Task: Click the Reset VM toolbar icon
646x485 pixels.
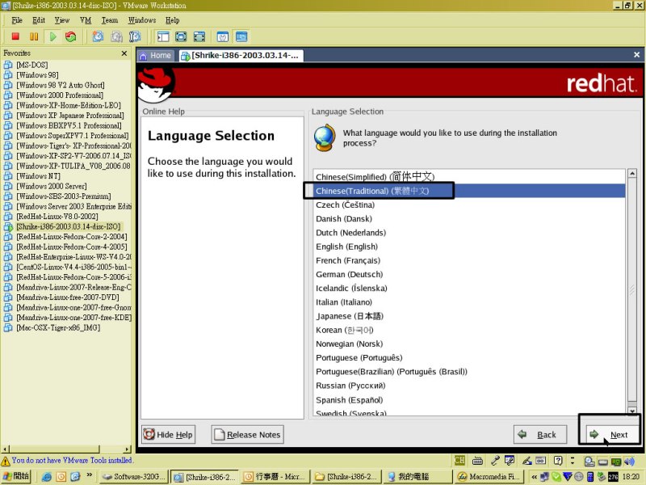Action: (x=71, y=36)
